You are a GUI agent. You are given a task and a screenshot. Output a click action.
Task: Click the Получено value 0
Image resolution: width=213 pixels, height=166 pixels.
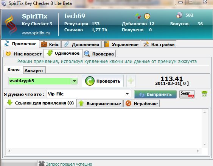(150, 30)
